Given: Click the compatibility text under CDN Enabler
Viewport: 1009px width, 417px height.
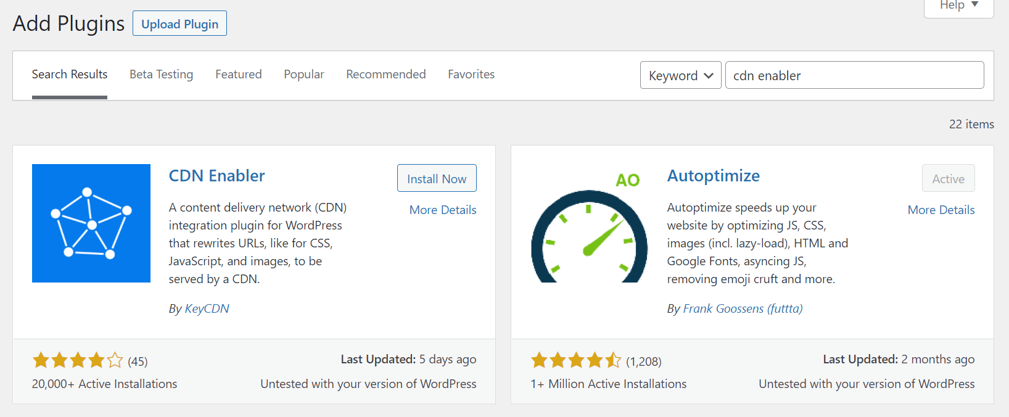Looking at the screenshot, I should click(368, 384).
